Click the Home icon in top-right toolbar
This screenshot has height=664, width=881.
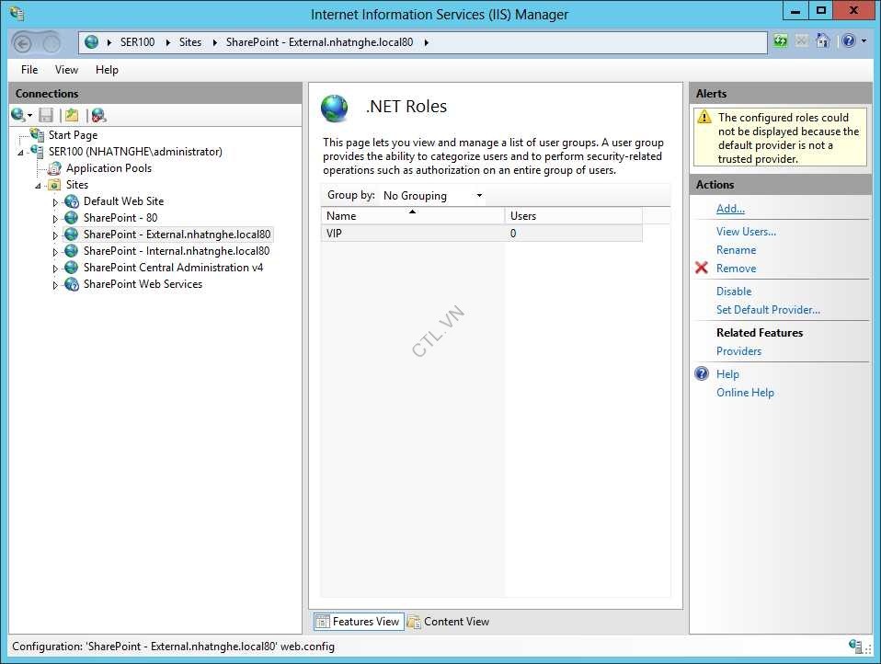[x=823, y=41]
